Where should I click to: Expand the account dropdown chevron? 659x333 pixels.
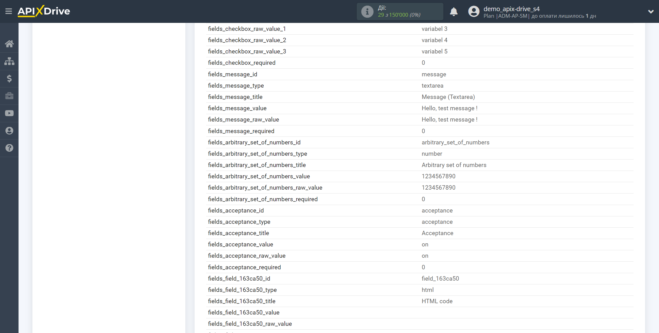click(x=651, y=12)
